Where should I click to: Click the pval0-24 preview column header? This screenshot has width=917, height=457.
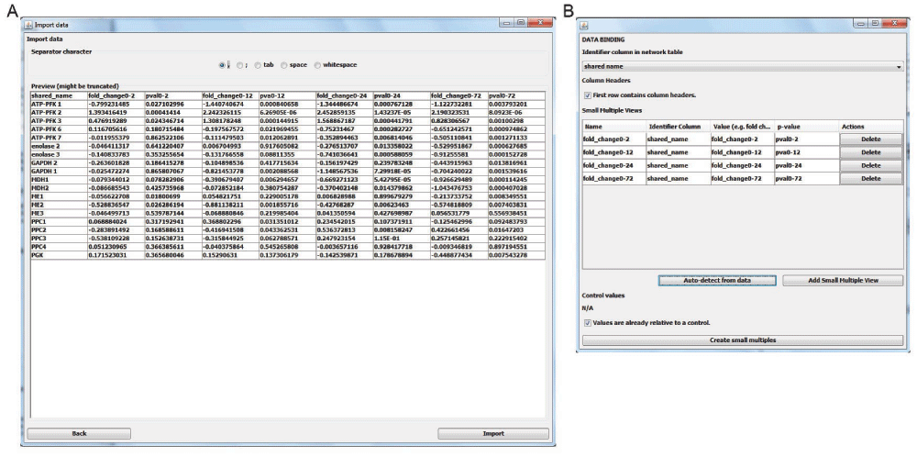point(402,95)
